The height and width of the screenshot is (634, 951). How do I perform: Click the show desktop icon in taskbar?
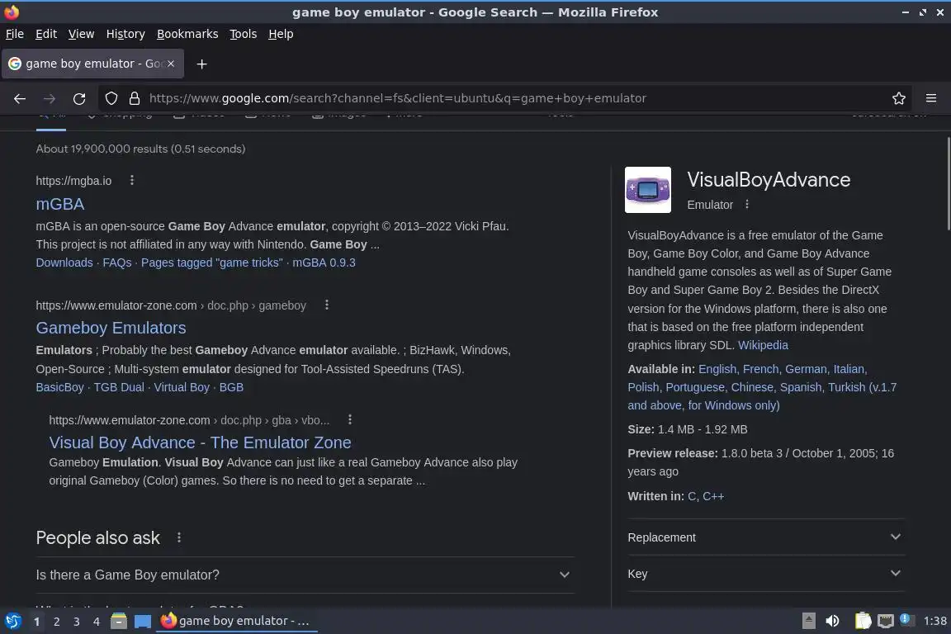pos(143,621)
